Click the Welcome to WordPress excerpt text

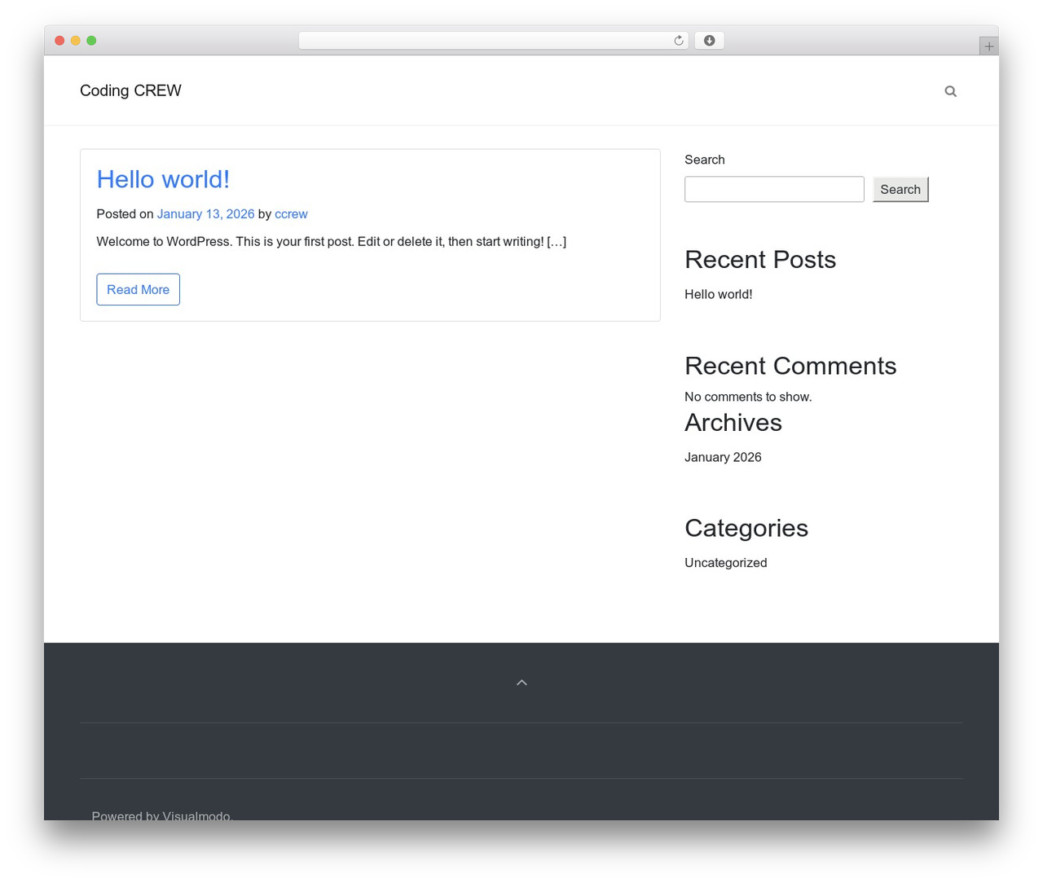point(332,242)
